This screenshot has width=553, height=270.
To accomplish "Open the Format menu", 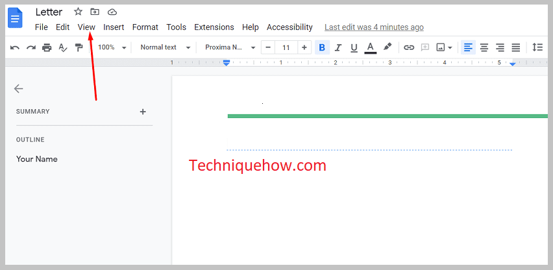I will click(x=145, y=27).
